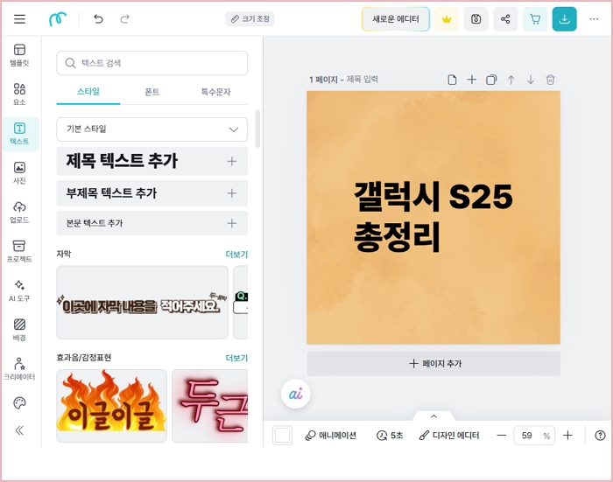The image size is (613, 482).
Task: Focus the 텍스트 검색 search field
Action: [152, 63]
